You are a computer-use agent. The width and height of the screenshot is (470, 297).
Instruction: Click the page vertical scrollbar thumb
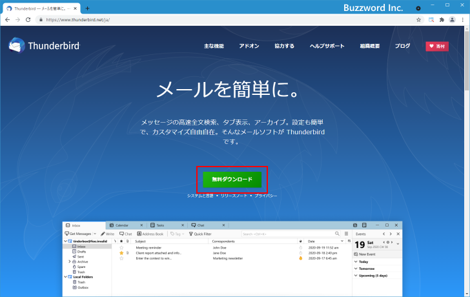(467, 60)
